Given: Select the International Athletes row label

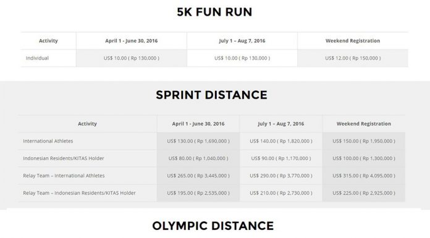Looking at the screenshot, I should click(48, 141).
